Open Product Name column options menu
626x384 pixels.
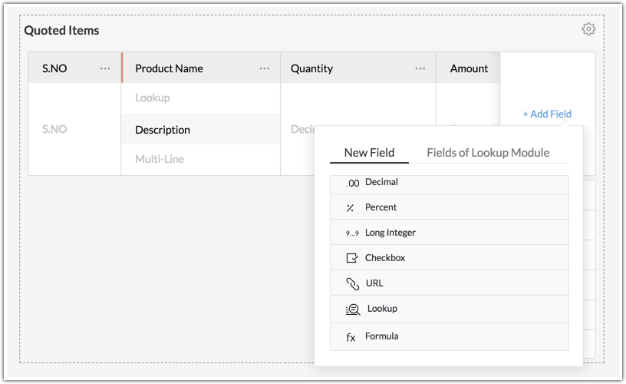[x=265, y=68]
